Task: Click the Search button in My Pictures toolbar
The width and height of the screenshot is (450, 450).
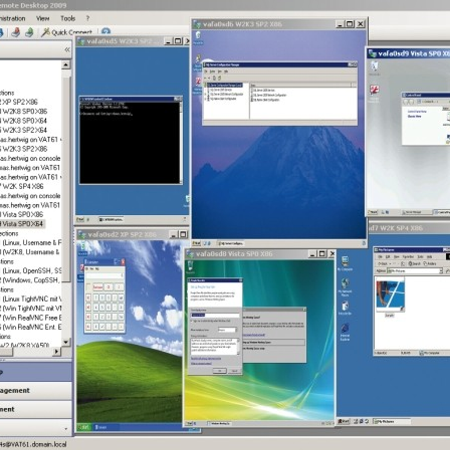Action: [x=415, y=264]
